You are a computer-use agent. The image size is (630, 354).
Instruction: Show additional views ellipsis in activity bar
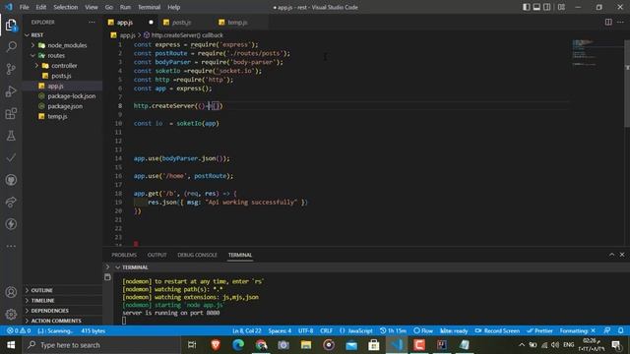point(11,246)
